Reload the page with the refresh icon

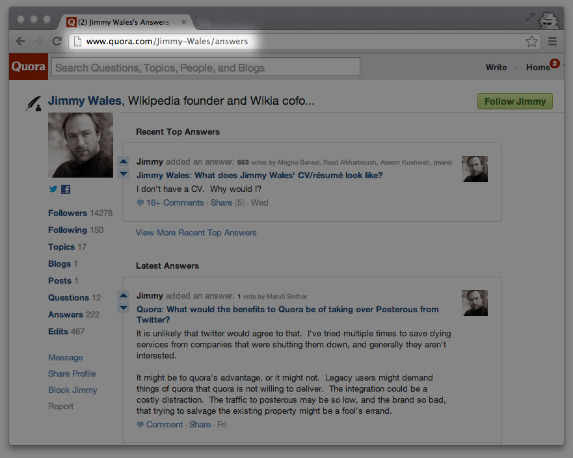(57, 41)
